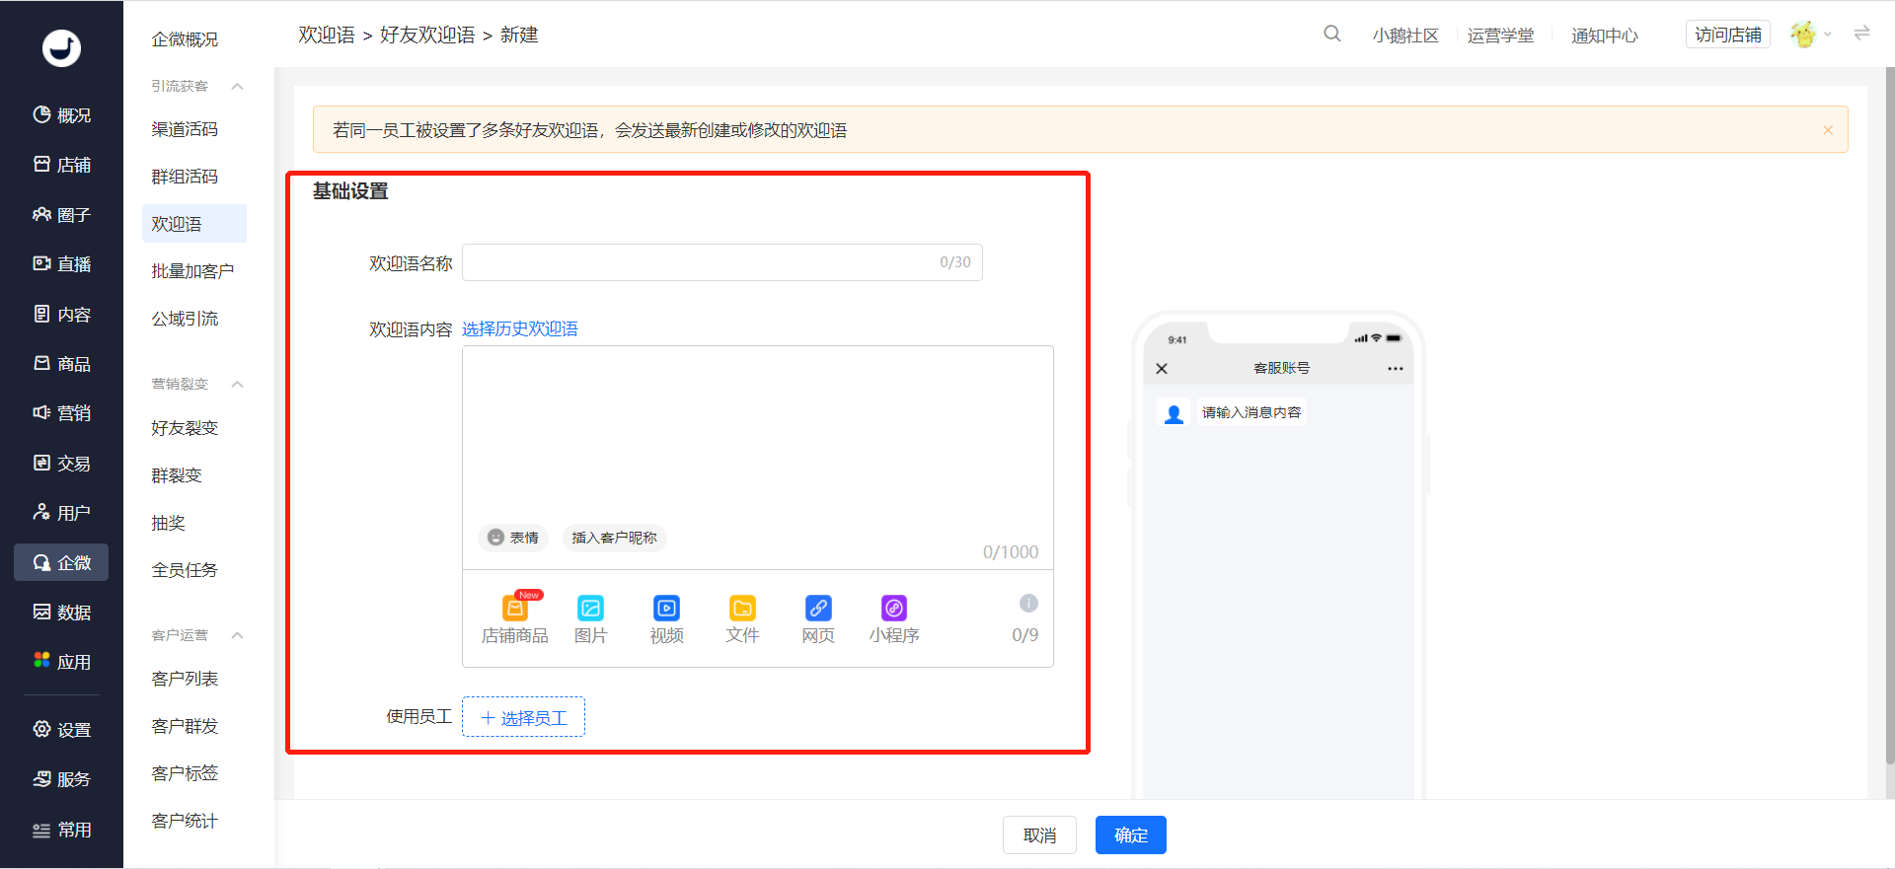The width and height of the screenshot is (1895, 869).
Task: Click the logo at top of sidebar
Action: [61, 47]
